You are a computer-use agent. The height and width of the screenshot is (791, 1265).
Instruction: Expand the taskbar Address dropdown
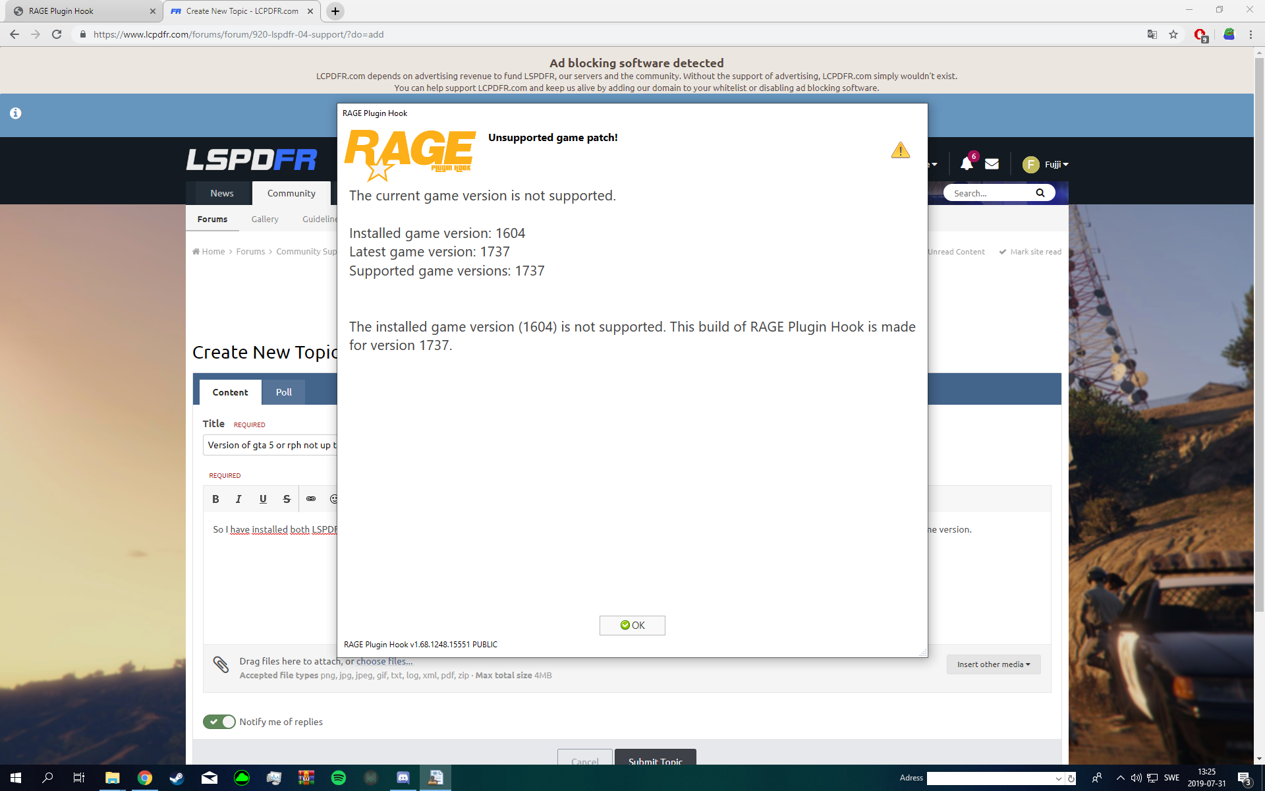pyautogui.click(x=1058, y=778)
